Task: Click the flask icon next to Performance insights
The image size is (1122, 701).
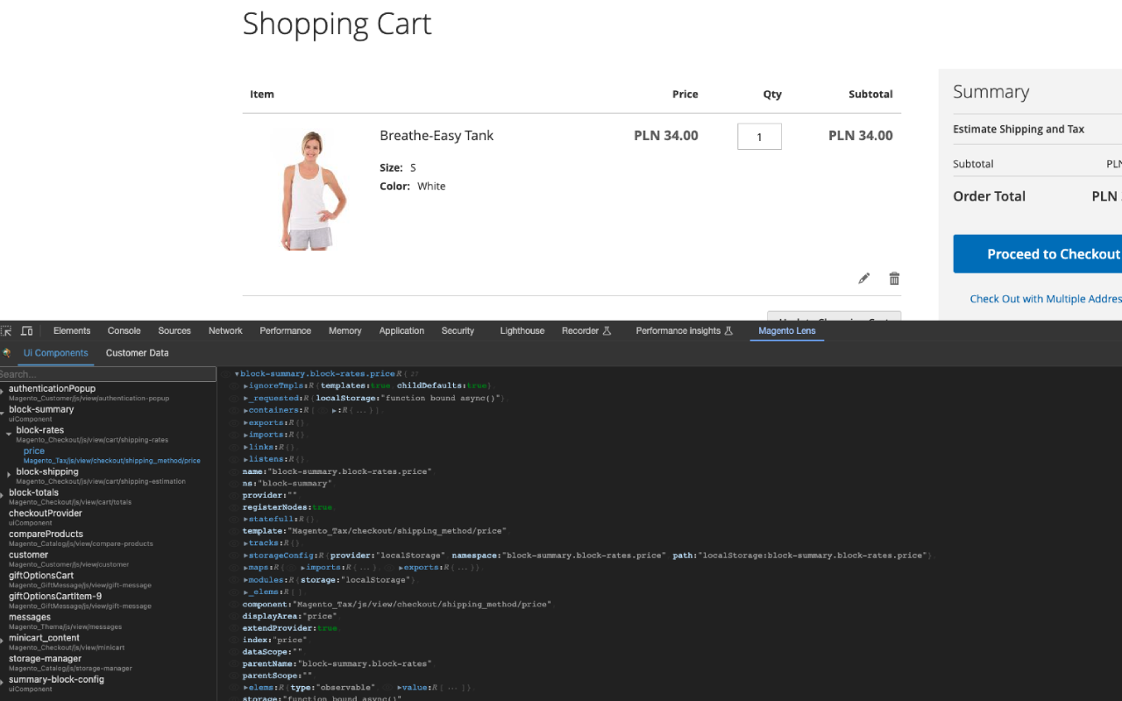Action: pos(728,331)
